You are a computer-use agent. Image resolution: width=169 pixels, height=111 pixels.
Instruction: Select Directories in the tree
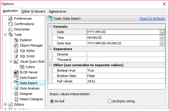[x=22, y=29]
